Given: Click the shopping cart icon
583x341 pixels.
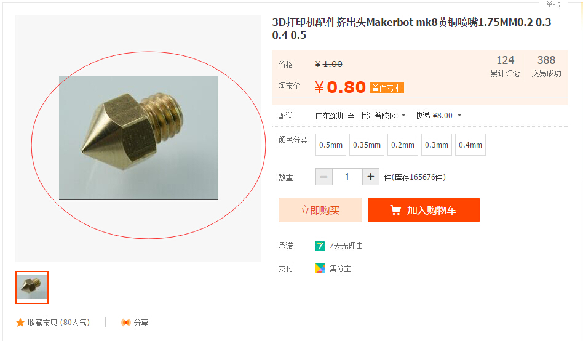Looking at the screenshot, I should tap(395, 211).
